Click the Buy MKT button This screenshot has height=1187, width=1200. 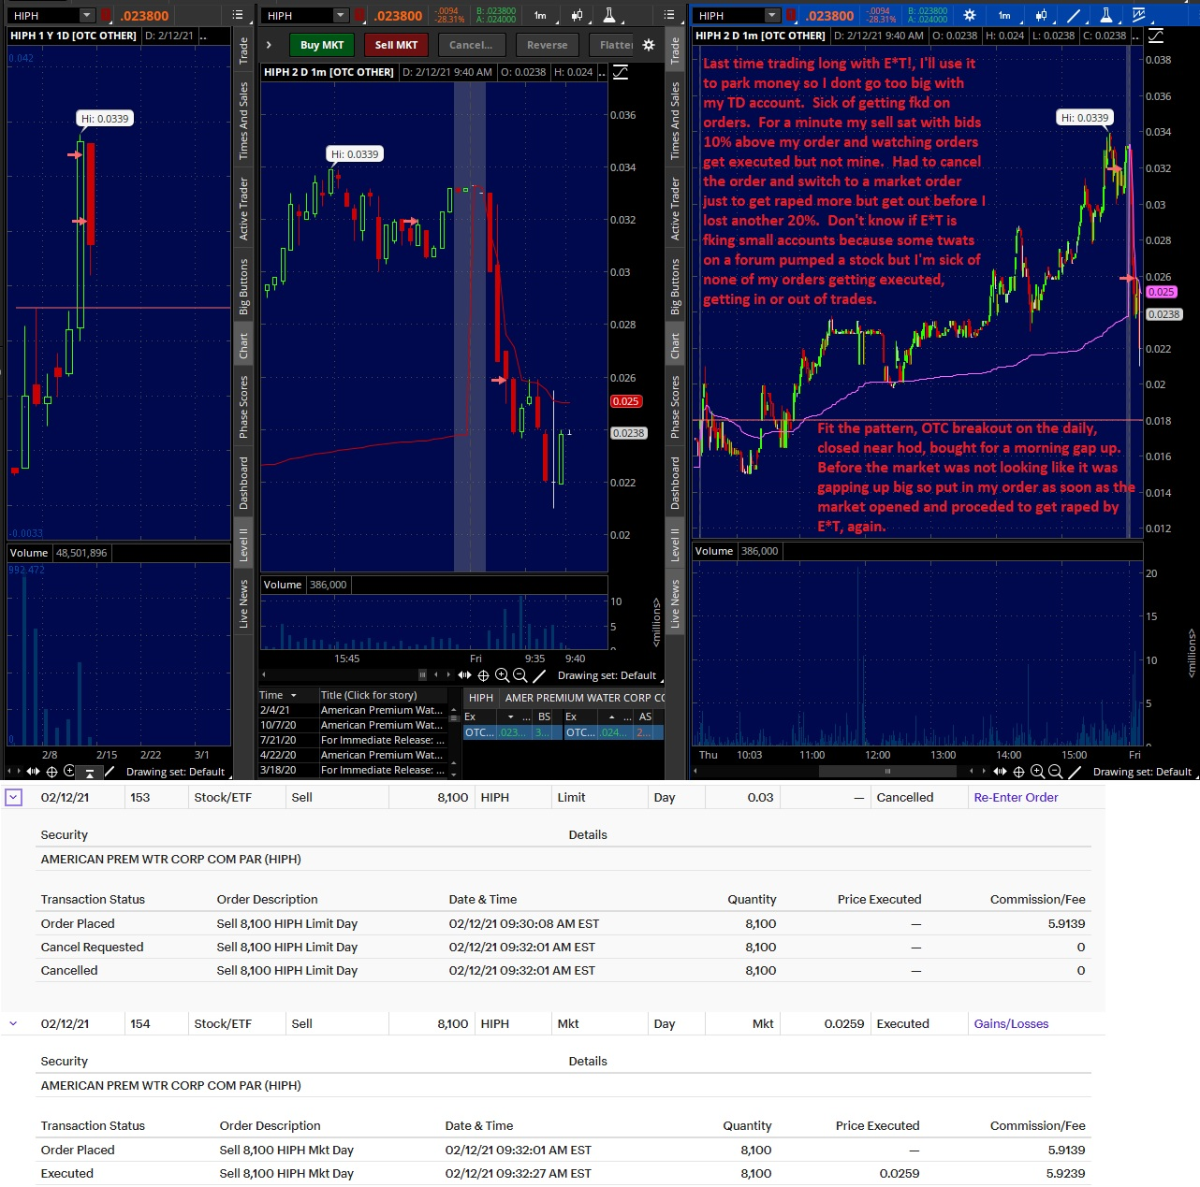point(322,45)
